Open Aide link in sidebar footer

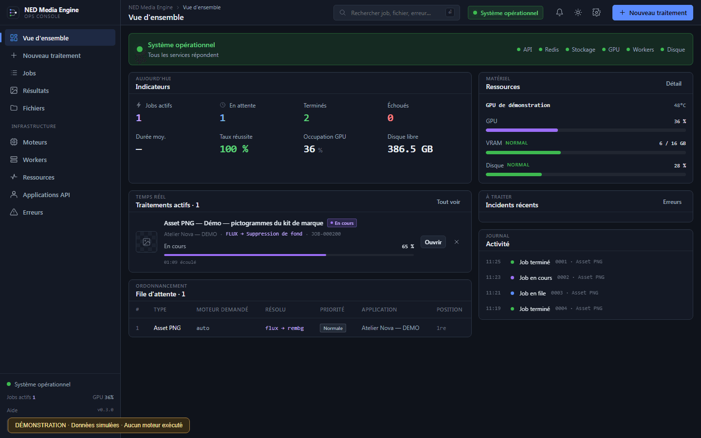(x=12, y=410)
